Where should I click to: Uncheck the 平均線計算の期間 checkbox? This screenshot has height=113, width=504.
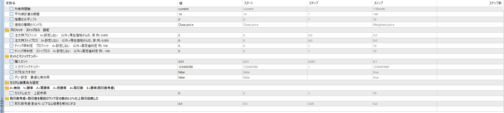tap(11, 14)
